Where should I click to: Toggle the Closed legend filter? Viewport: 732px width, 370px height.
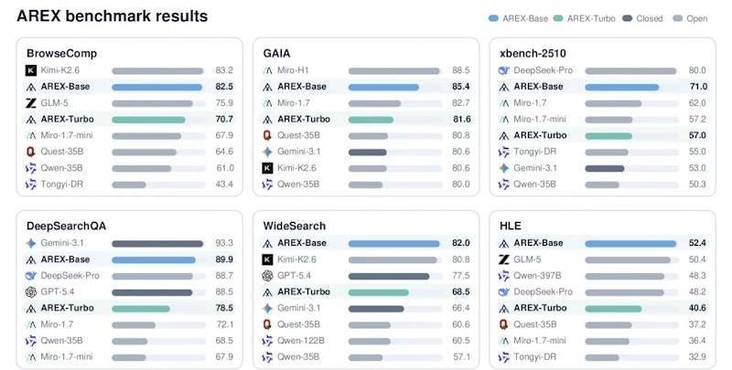643,18
